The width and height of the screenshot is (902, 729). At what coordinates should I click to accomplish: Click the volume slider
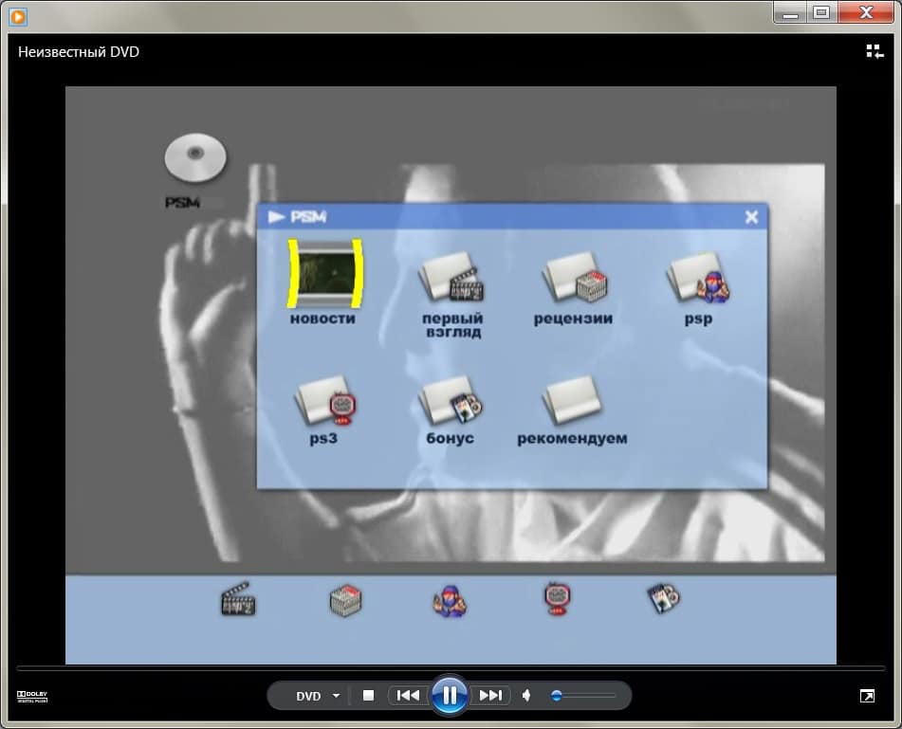coord(582,696)
